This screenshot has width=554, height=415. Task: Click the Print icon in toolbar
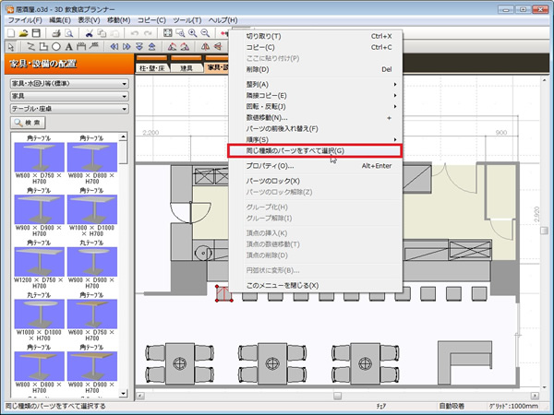(x=55, y=32)
